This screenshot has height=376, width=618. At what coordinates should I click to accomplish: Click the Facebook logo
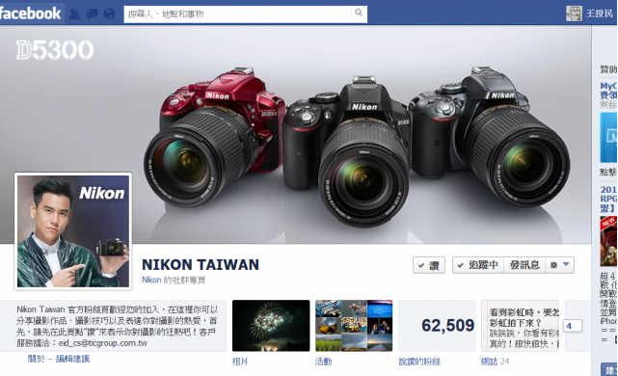pos(30,13)
